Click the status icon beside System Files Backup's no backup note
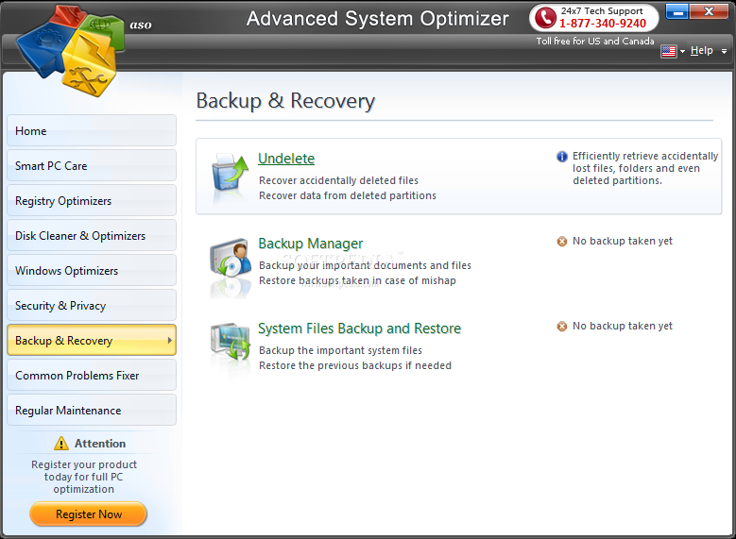Screen dimensions: 736x539 pyautogui.click(x=562, y=326)
